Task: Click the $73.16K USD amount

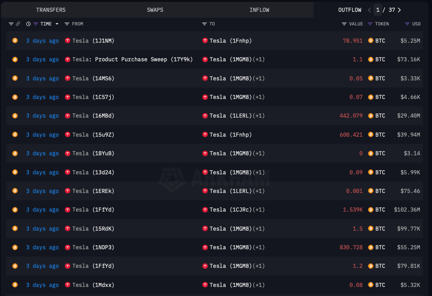Action: (x=408, y=59)
